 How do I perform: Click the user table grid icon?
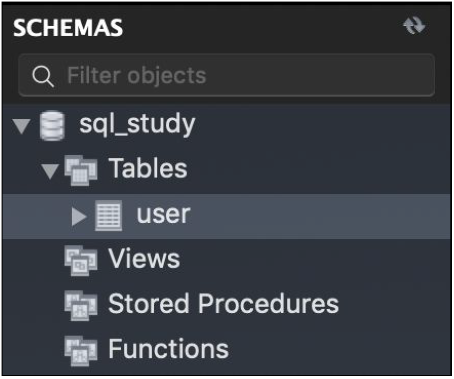[108, 216]
